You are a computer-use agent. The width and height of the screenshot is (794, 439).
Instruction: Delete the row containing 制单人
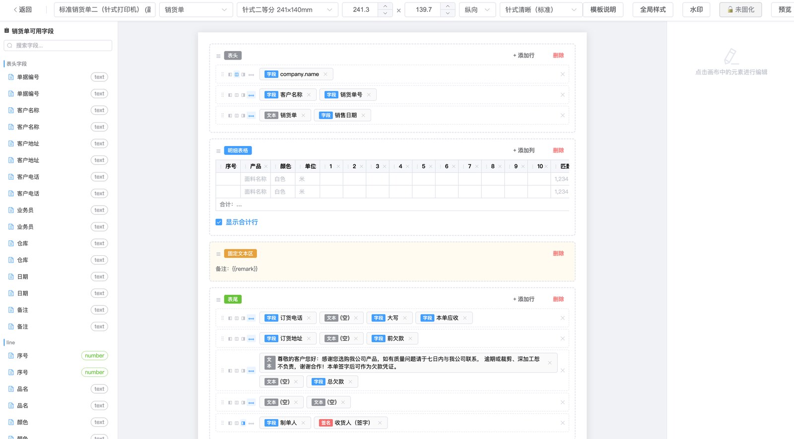click(562, 423)
